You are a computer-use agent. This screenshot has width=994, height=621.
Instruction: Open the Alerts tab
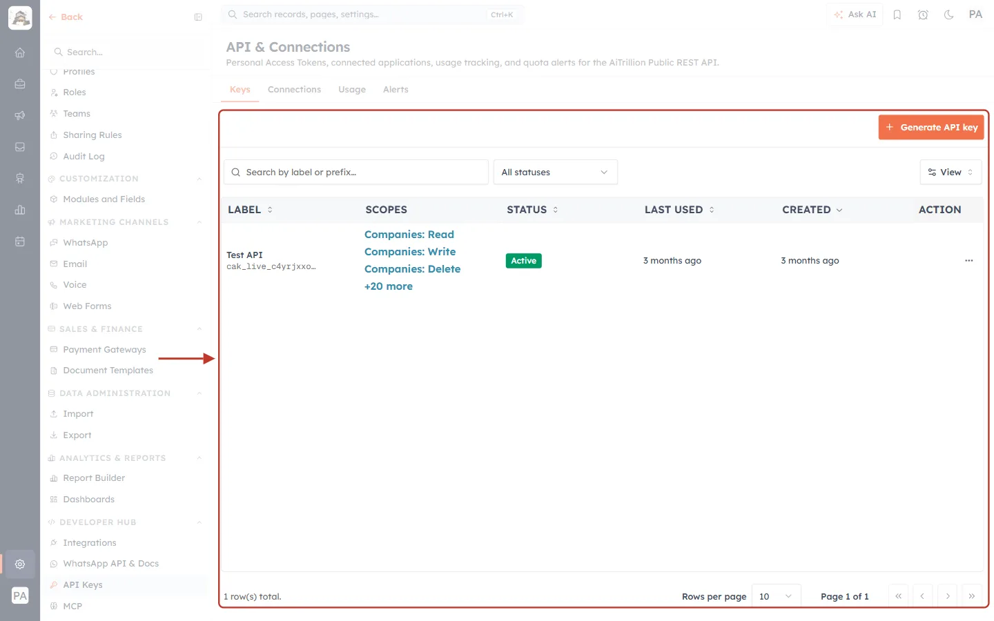click(x=396, y=90)
